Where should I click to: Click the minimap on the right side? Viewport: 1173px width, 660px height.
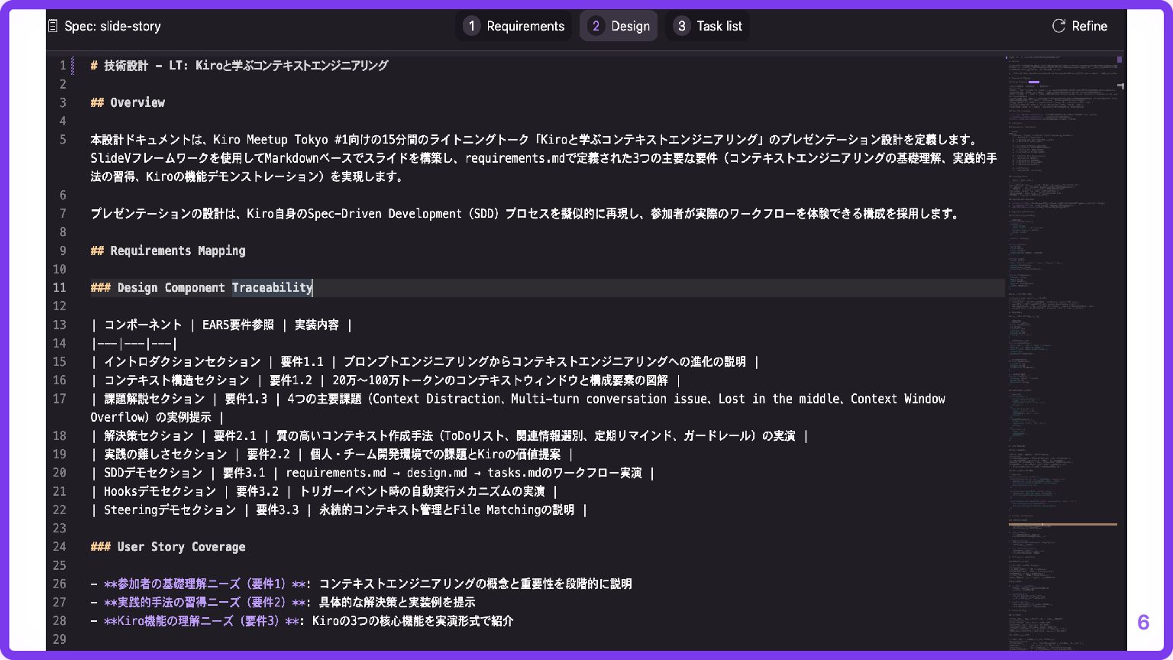point(1062,351)
